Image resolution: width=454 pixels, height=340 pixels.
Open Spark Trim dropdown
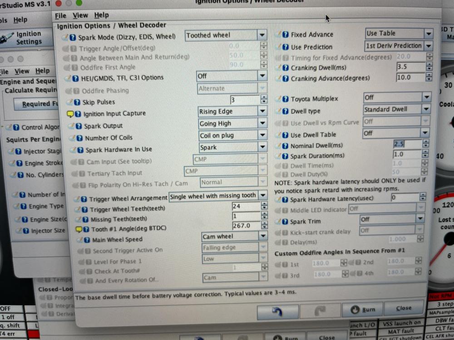pos(392,219)
